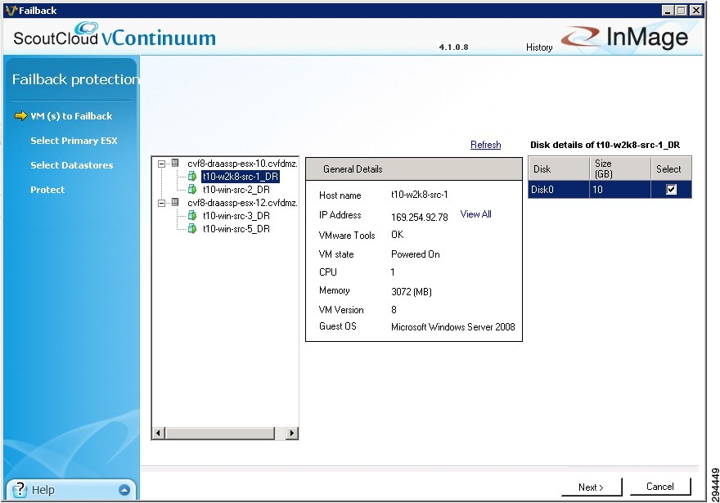Click View All next to IP Address
Image resolution: width=720 pixels, height=503 pixels.
475,214
